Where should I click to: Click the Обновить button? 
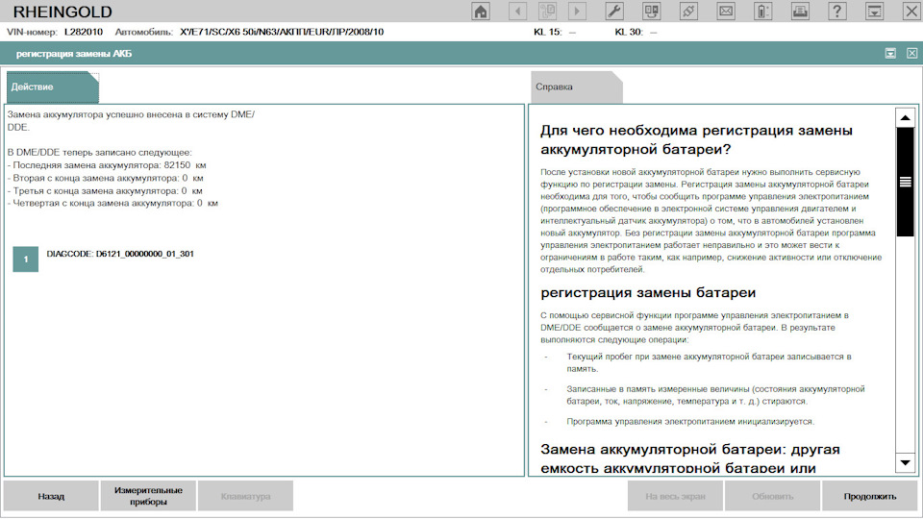click(772, 496)
